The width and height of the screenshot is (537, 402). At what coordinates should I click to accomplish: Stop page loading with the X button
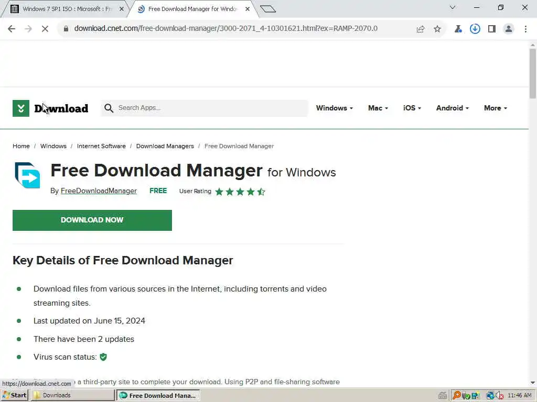[x=45, y=29]
